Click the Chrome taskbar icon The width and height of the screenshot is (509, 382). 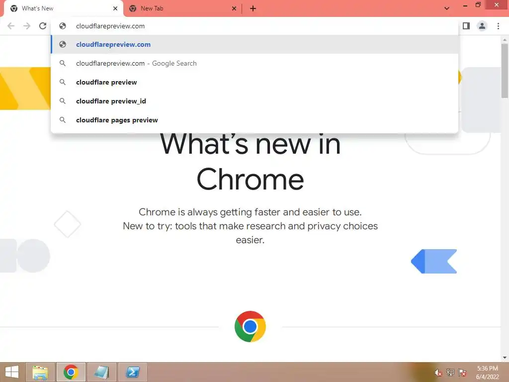click(x=71, y=372)
